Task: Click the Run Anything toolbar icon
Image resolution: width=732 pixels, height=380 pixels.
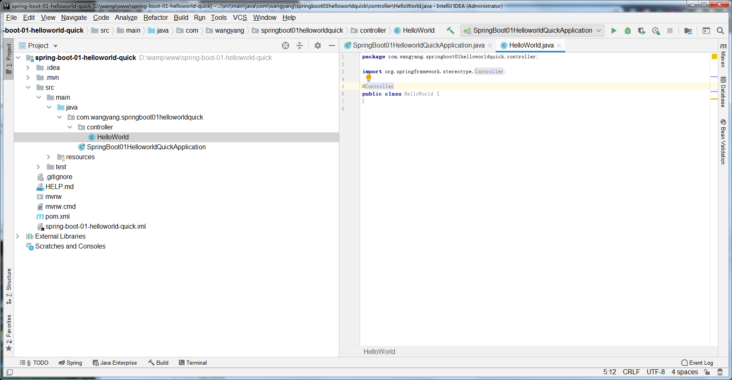Action: tap(706, 31)
